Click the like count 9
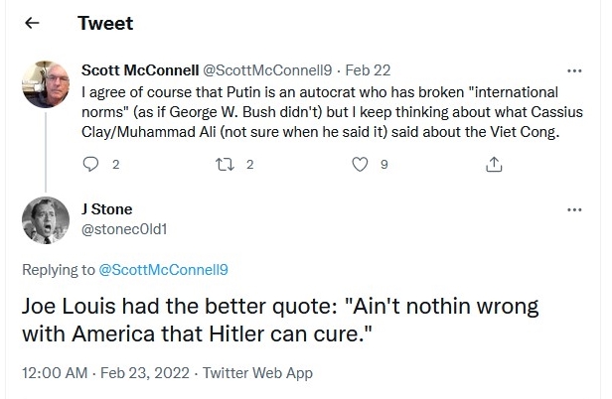 click(384, 165)
